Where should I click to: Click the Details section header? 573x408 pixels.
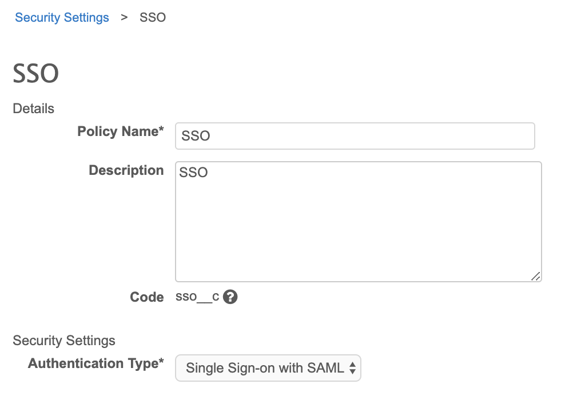pyautogui.click(x=33, y=109)
